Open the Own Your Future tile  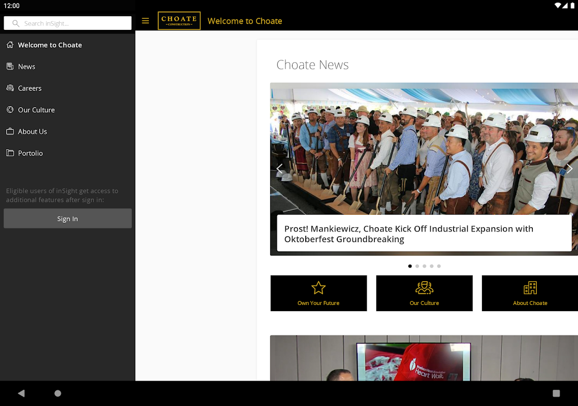(318, 293)
